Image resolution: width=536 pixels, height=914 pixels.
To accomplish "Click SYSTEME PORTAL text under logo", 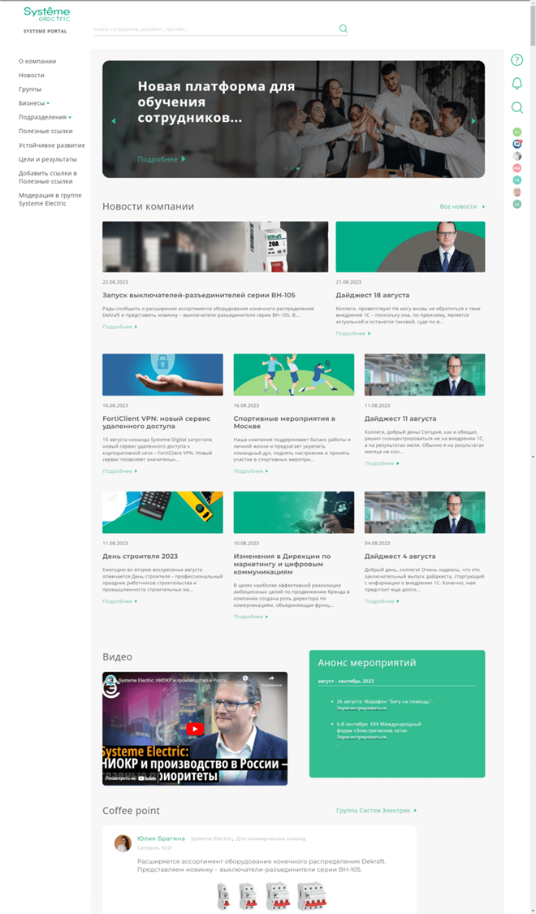I will click(x=45, y=31).
